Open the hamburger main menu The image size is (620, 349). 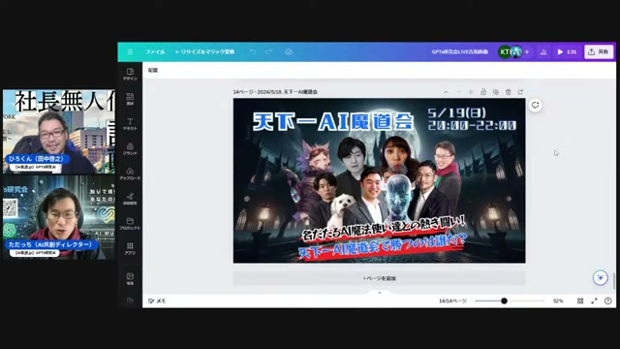[x=130, y=51]
